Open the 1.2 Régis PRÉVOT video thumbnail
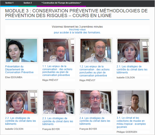Viewport: 155px width, 135px height. coord(96,50)
